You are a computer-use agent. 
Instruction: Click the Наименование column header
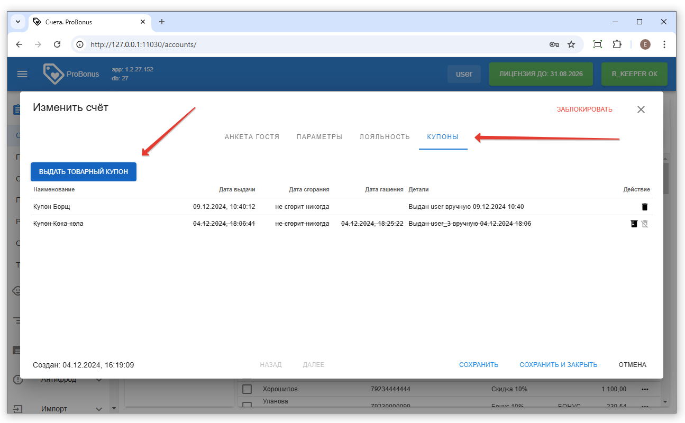coord(54,189)
